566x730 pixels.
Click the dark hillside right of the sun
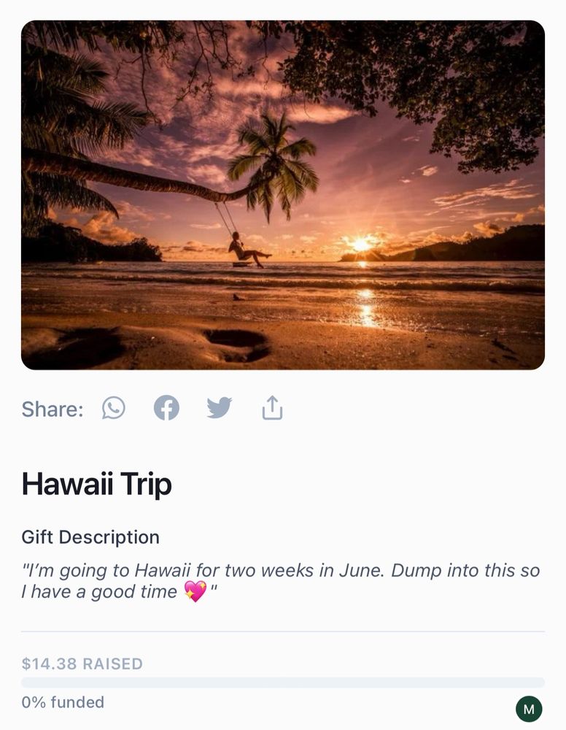pos(479,245)
